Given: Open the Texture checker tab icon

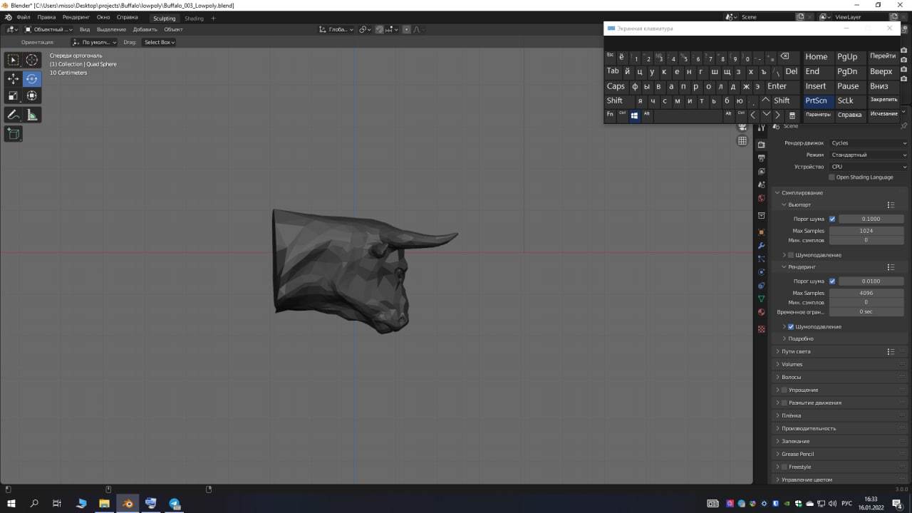Looking at the screenshot, I should click(762, 329).
